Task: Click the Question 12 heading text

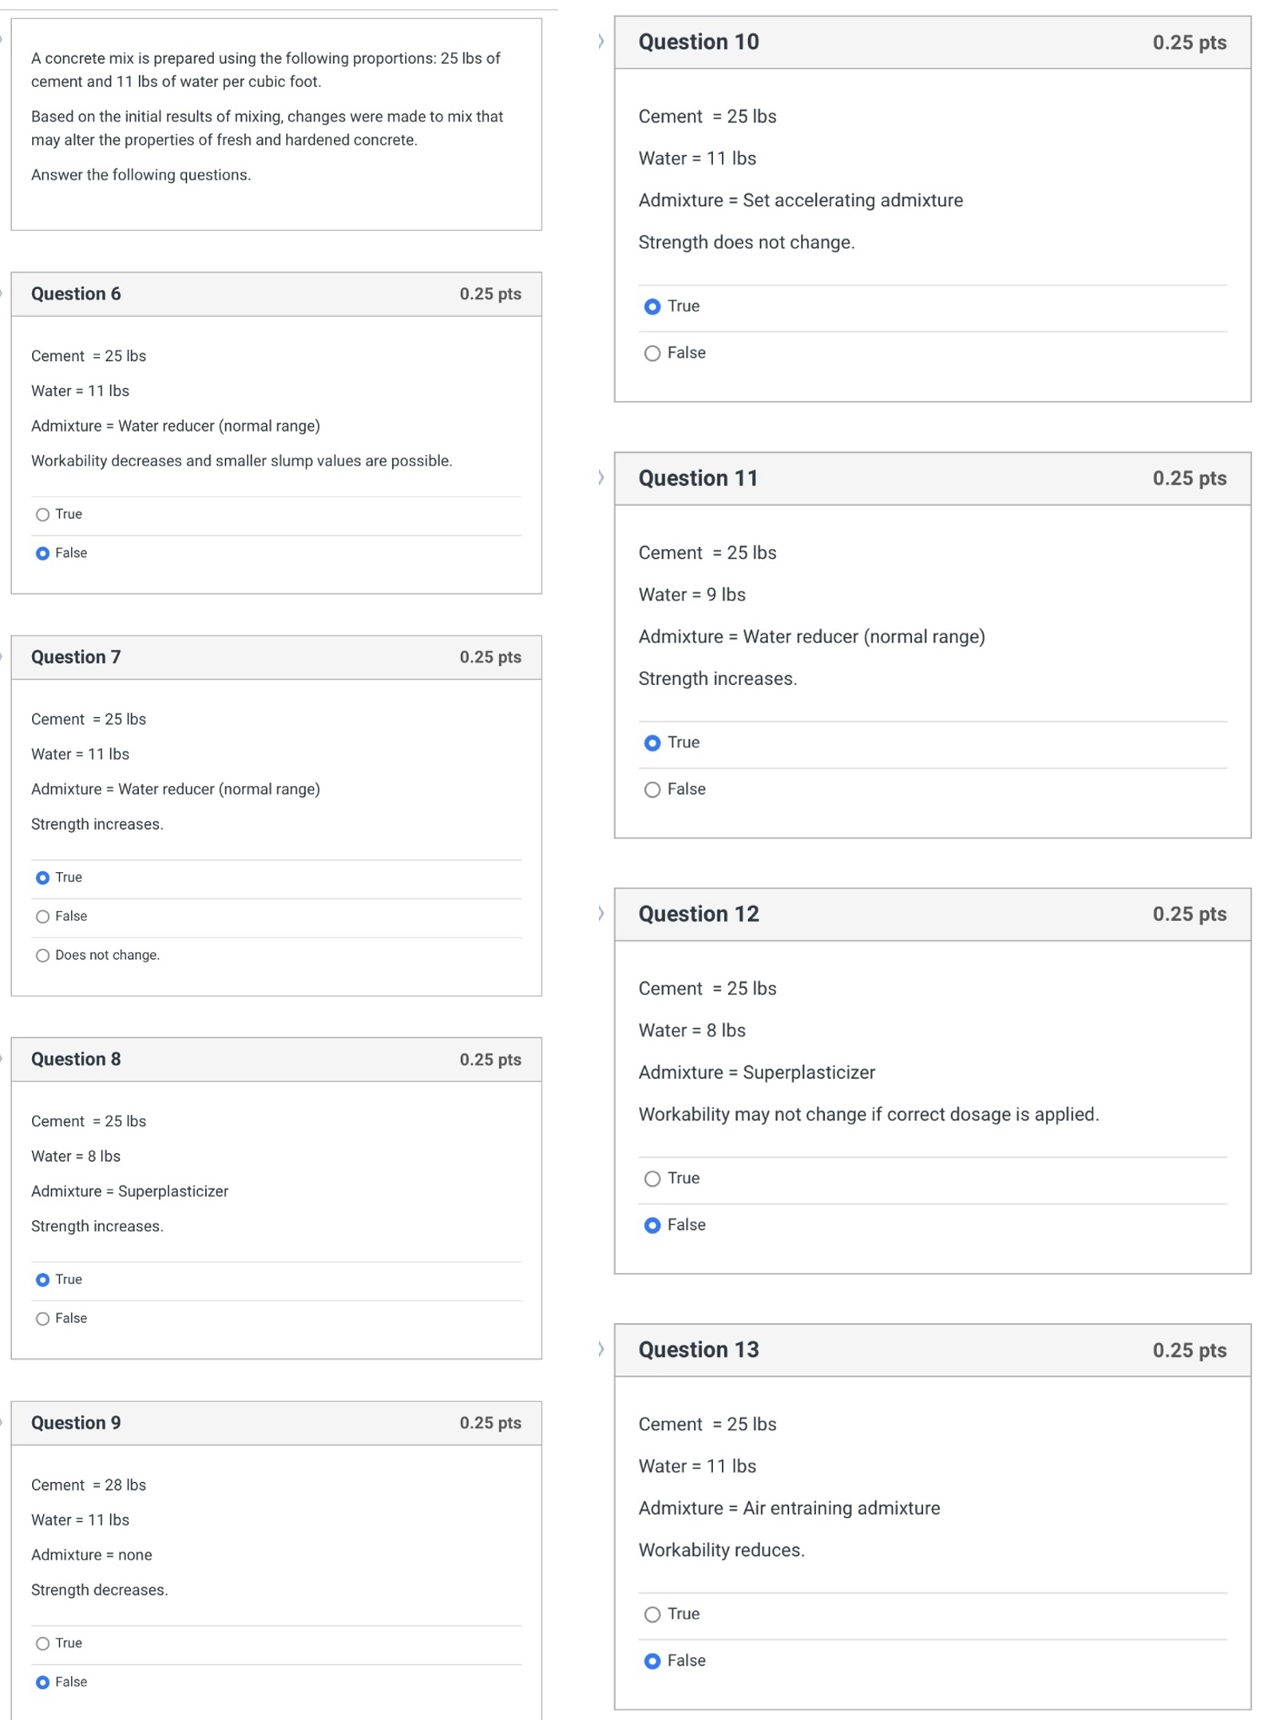Action: (699, 914)
